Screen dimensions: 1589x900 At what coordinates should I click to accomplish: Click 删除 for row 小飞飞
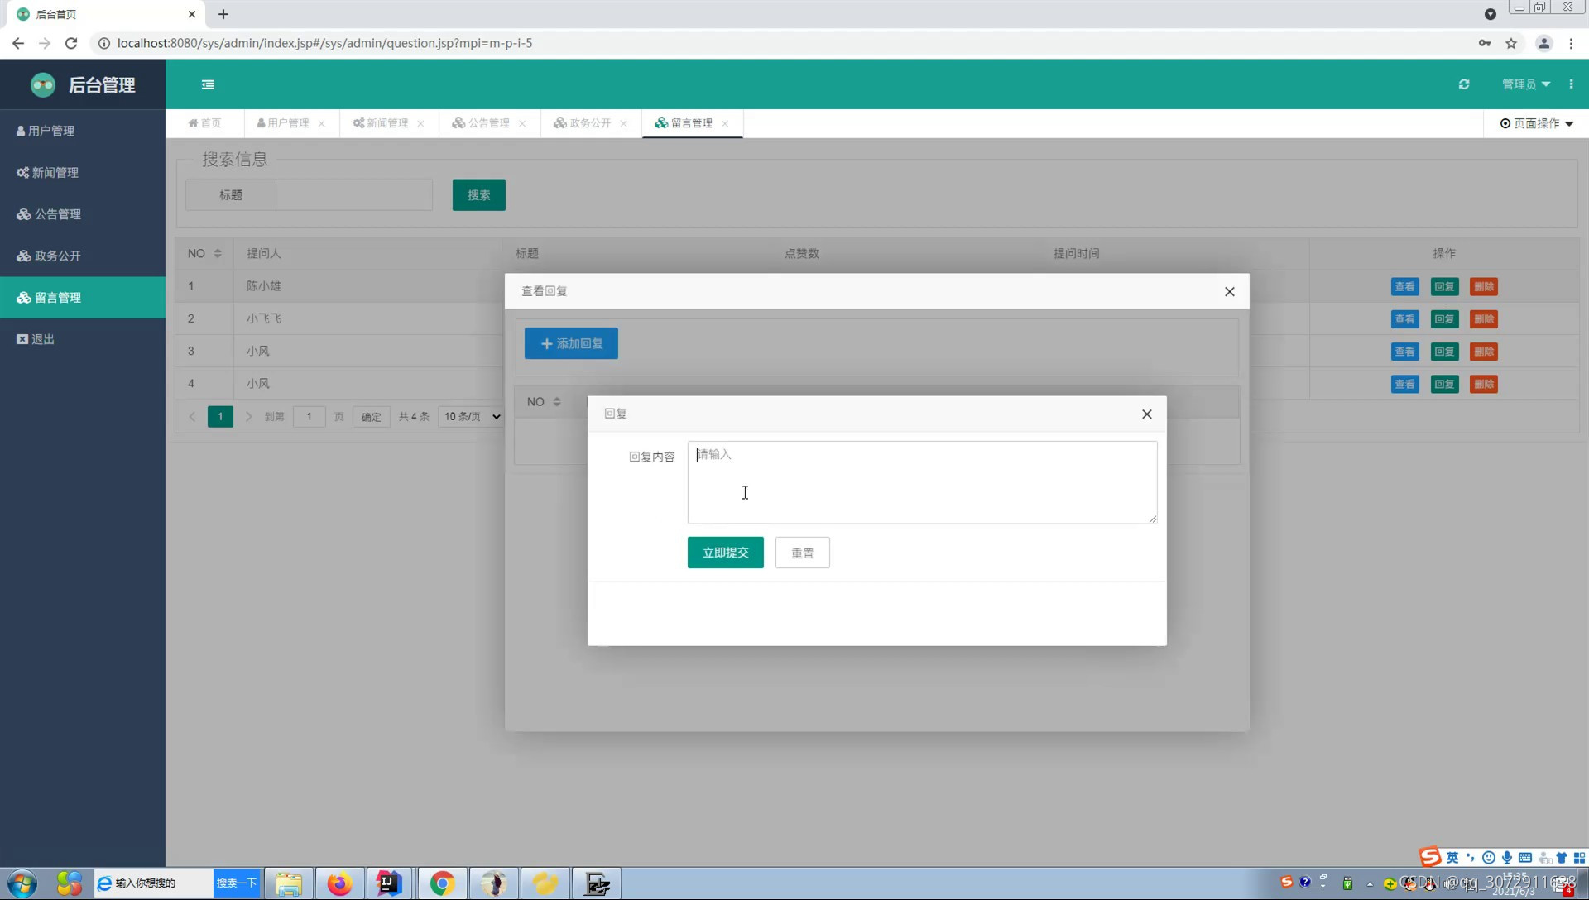pos(1484,318)
